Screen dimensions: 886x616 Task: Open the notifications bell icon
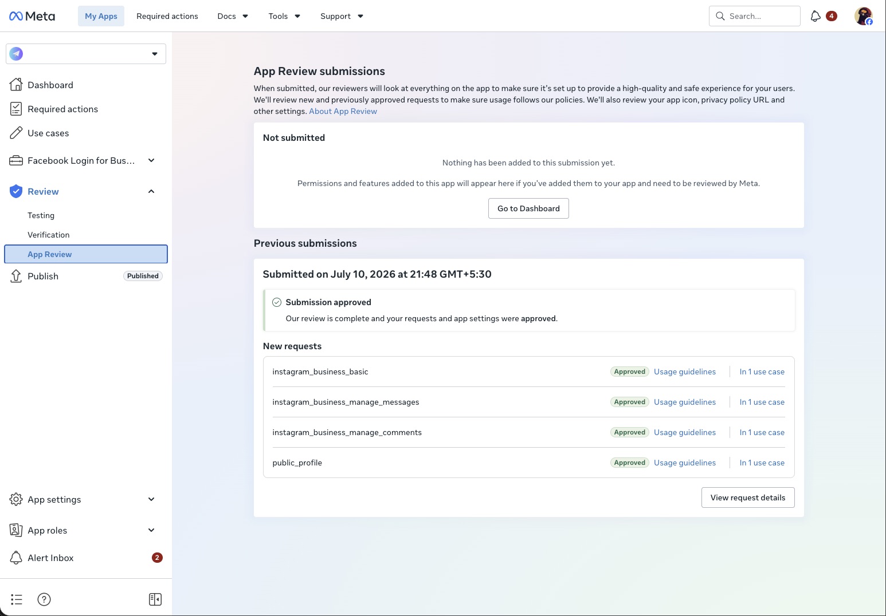tap(816, 16)
